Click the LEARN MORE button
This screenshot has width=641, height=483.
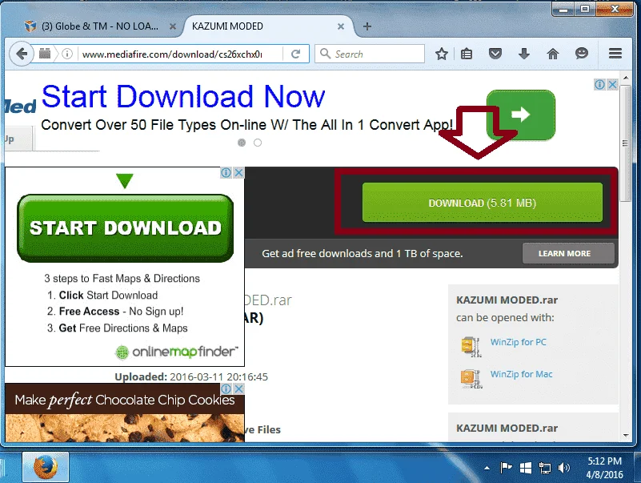point(568,253)
